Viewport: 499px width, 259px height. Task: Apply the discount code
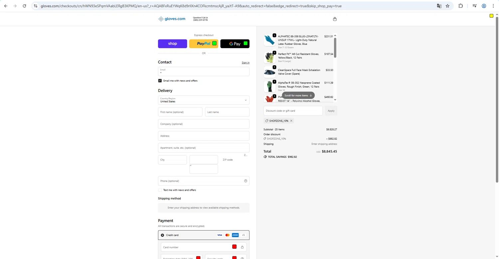click(331, 111)
